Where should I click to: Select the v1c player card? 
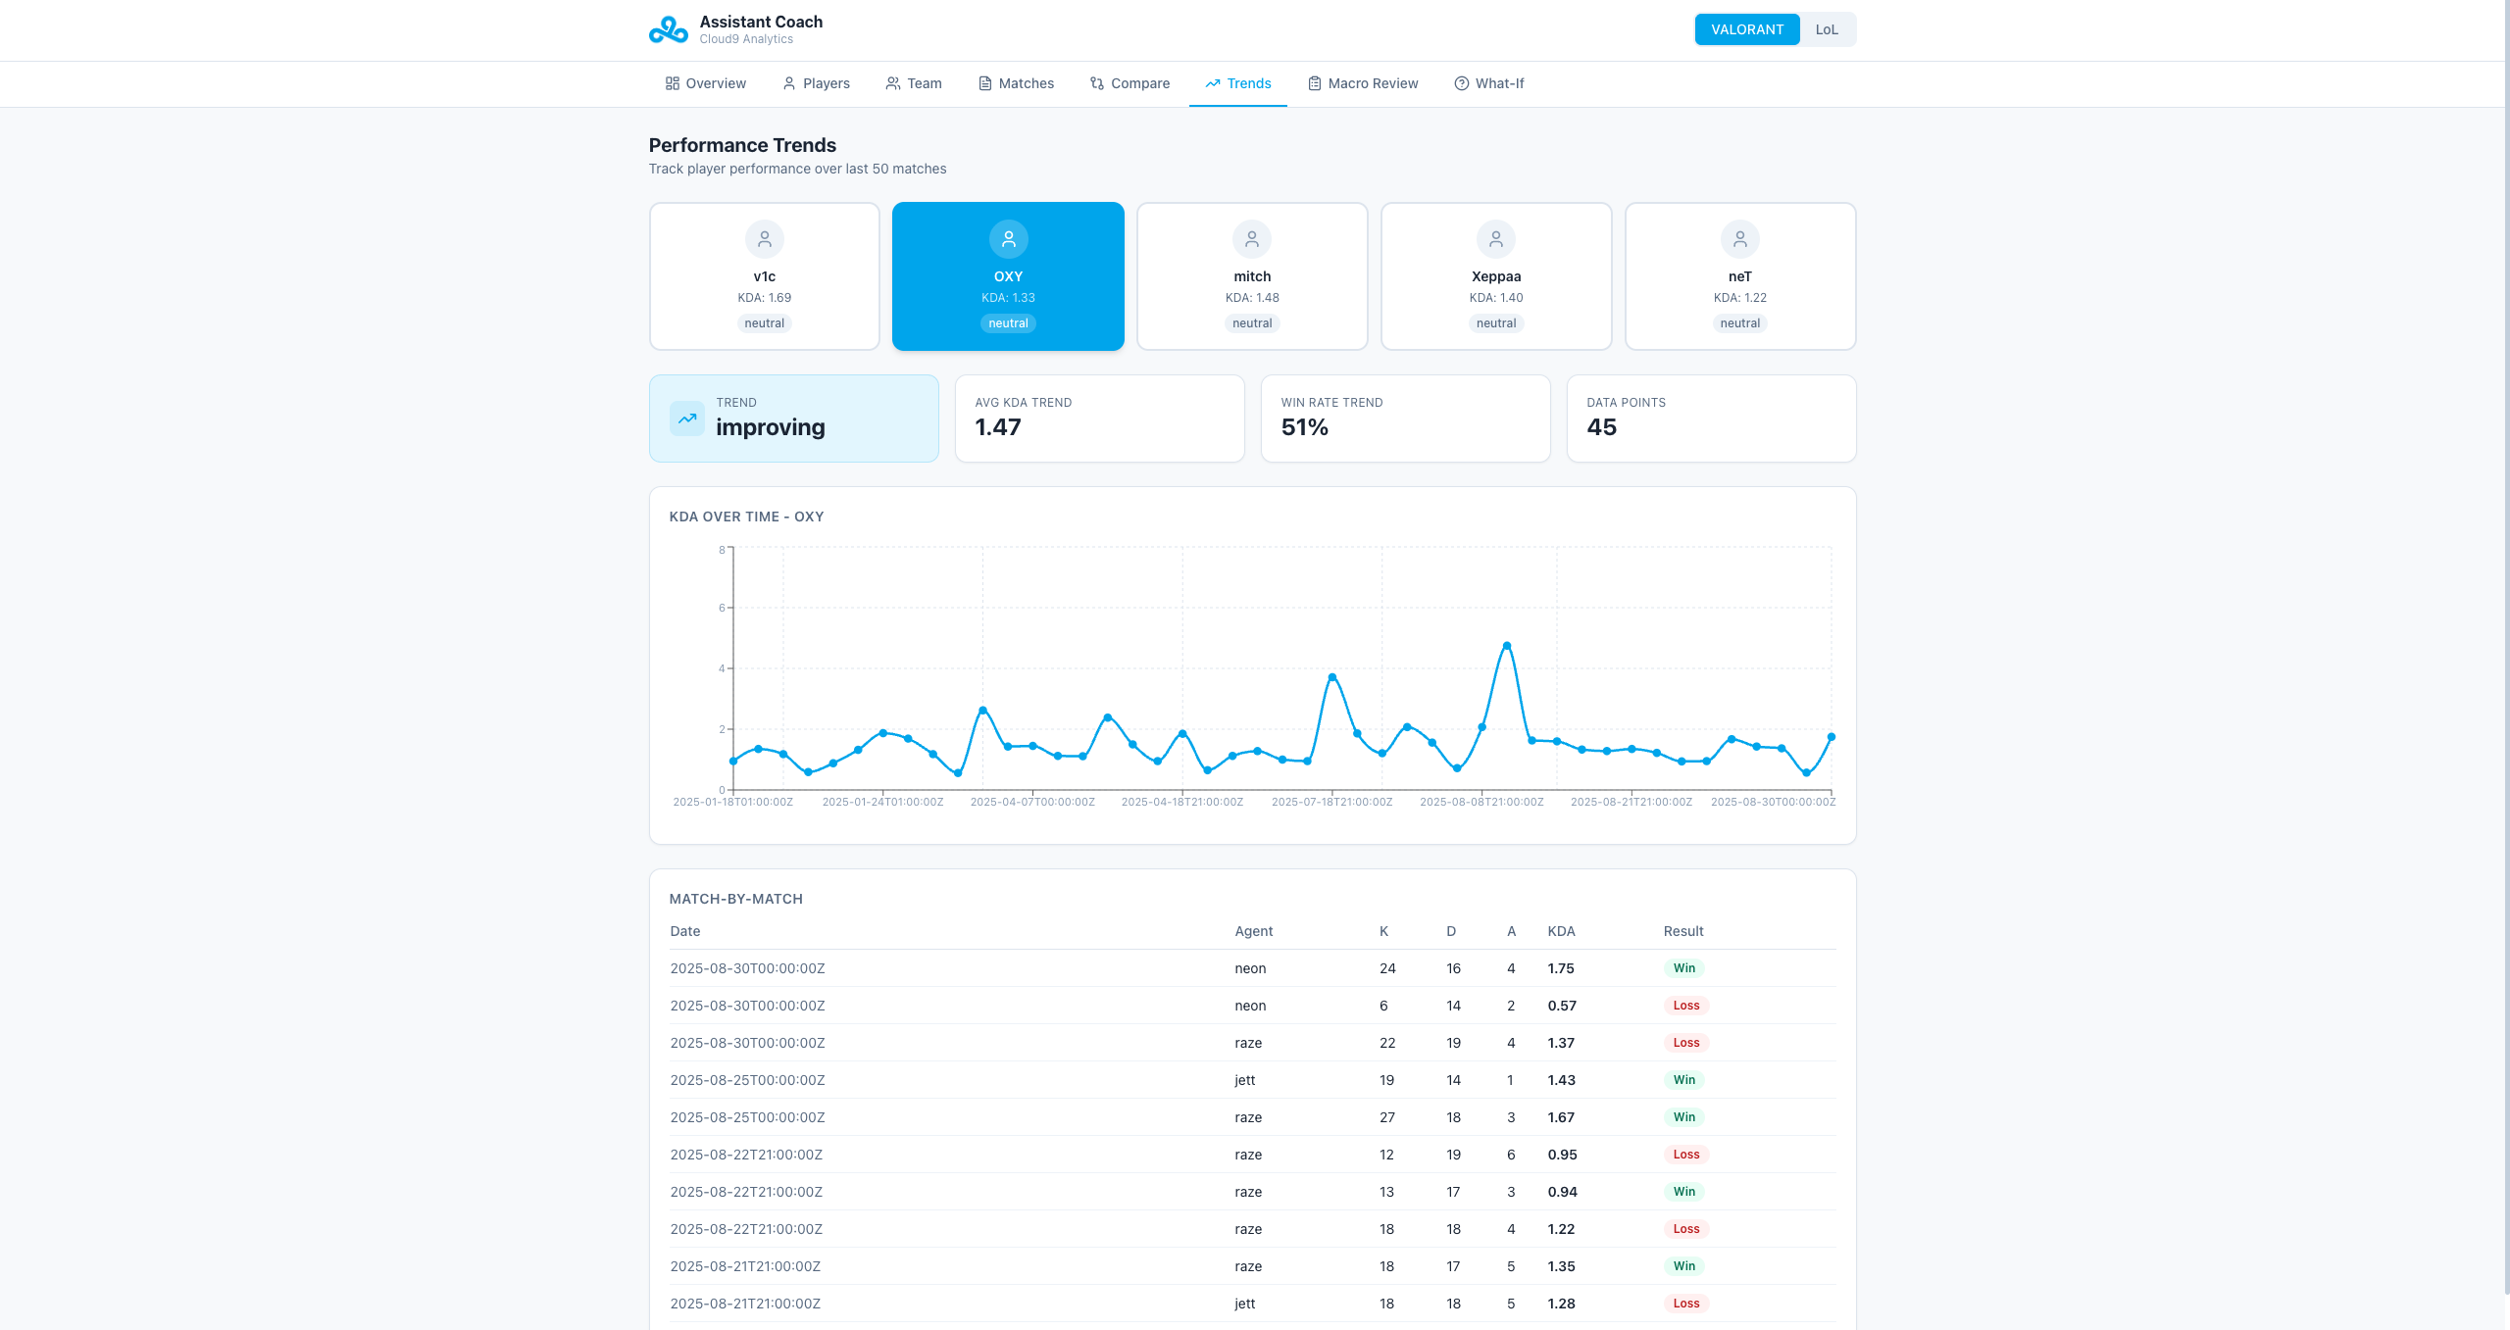pos(764,276)
